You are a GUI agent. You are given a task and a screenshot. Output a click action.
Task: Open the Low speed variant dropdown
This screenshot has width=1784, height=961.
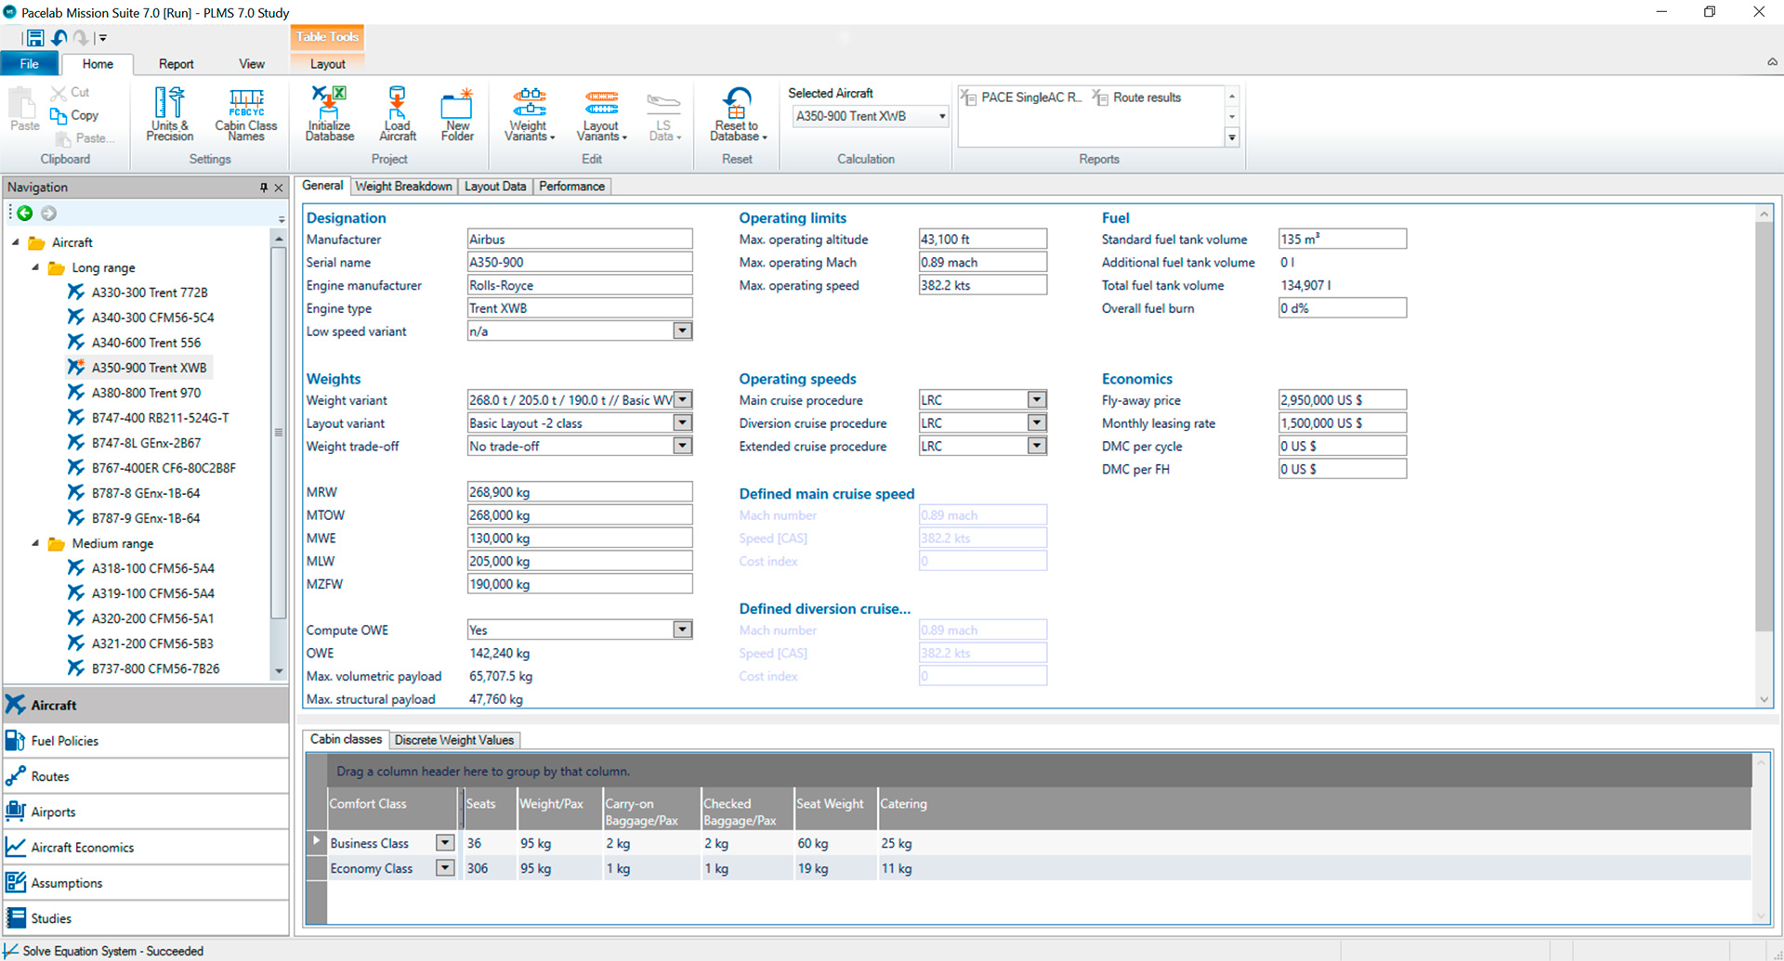[x=682, y=331]
